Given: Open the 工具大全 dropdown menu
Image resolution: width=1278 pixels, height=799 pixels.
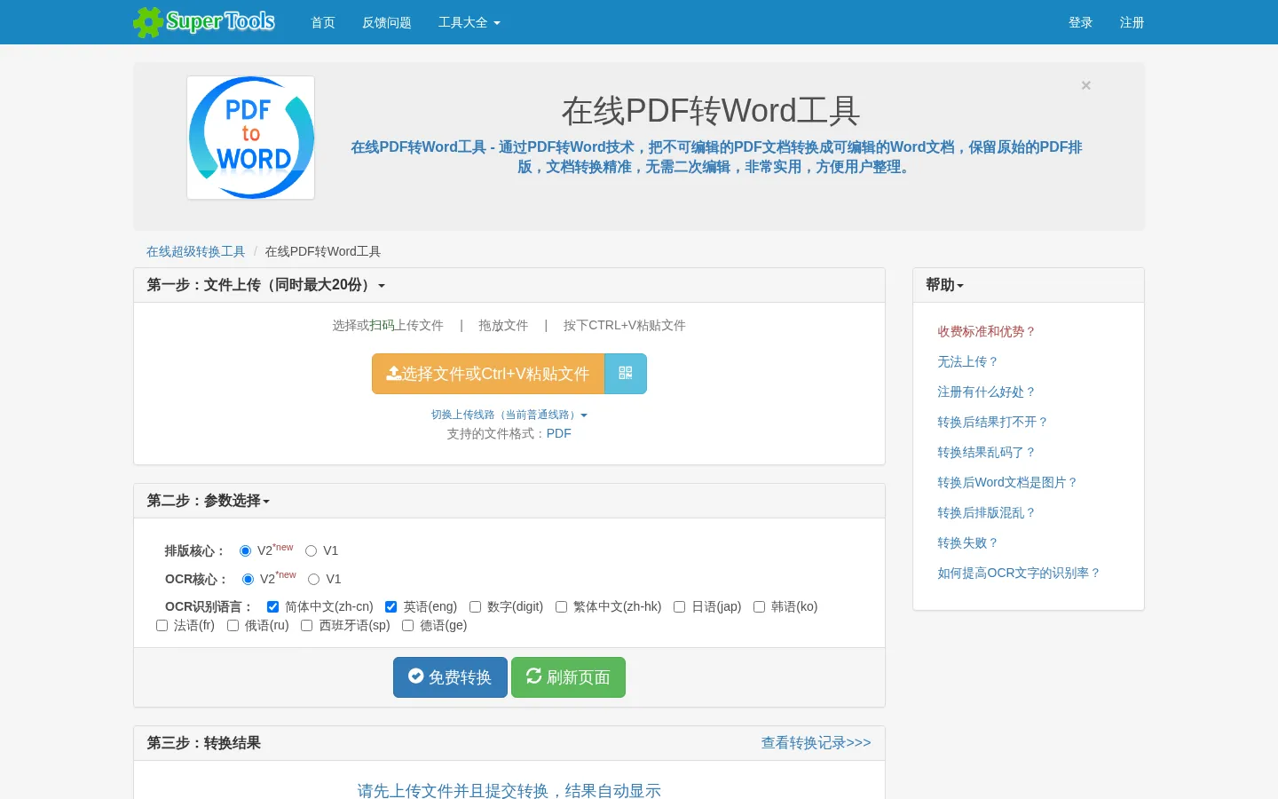Looking at the screenshot, I should tap(469, 22).
